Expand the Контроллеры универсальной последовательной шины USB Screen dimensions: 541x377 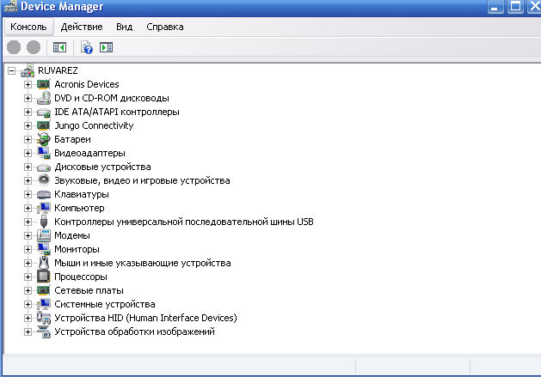(x=28, y=222)
